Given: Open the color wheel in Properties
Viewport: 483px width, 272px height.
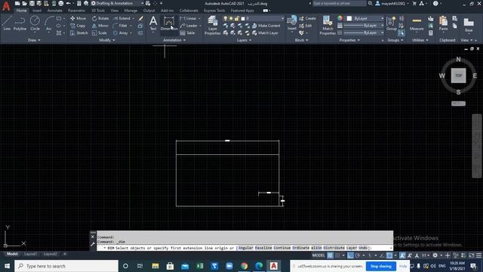Looking at the screenshot, I should pos(340,18).
